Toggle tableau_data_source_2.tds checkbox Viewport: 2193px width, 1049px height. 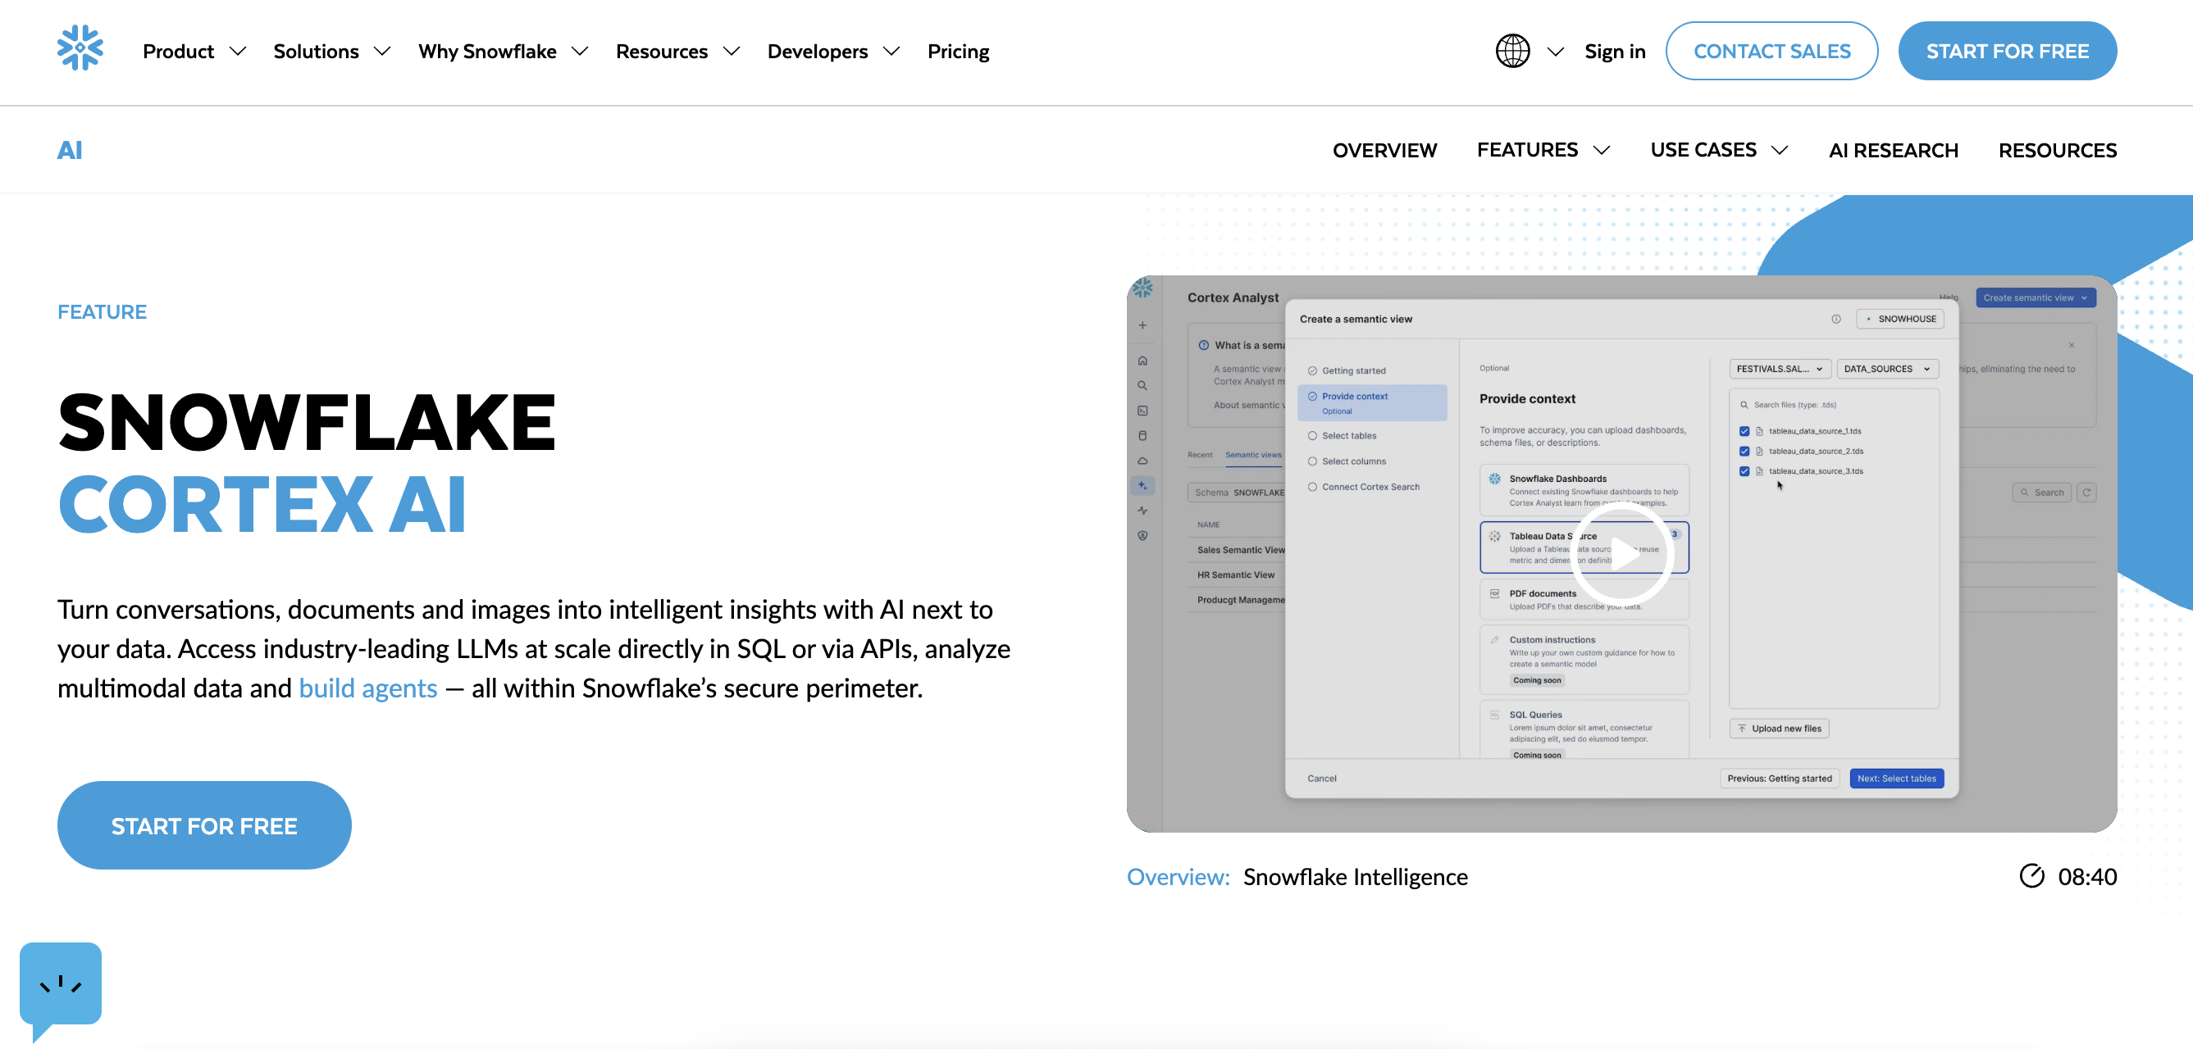coord(1744,451)
